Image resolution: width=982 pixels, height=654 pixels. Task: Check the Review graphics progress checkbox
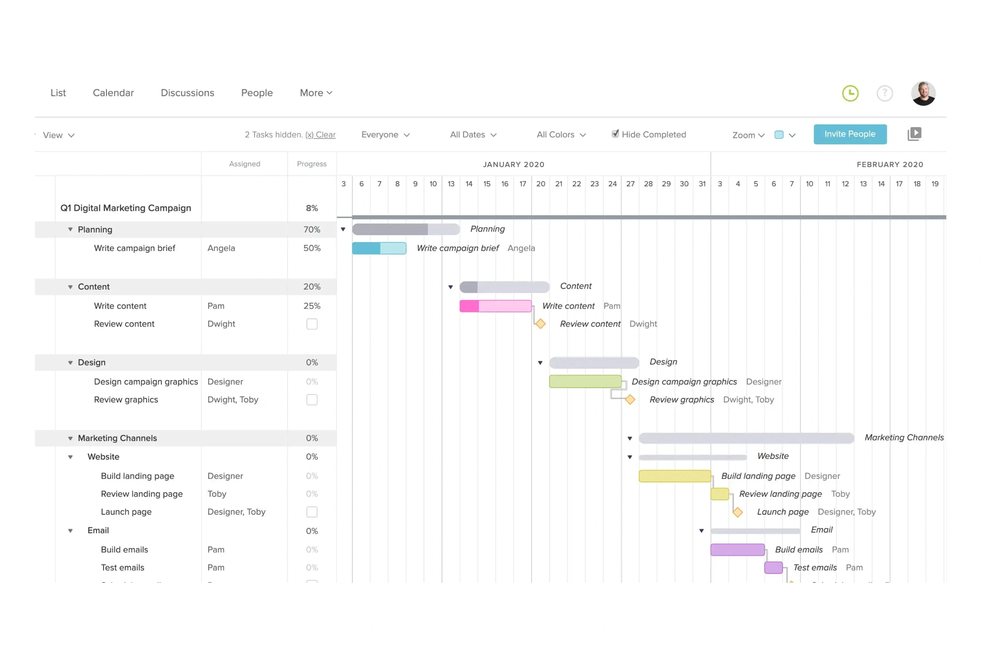click(312, 400)
